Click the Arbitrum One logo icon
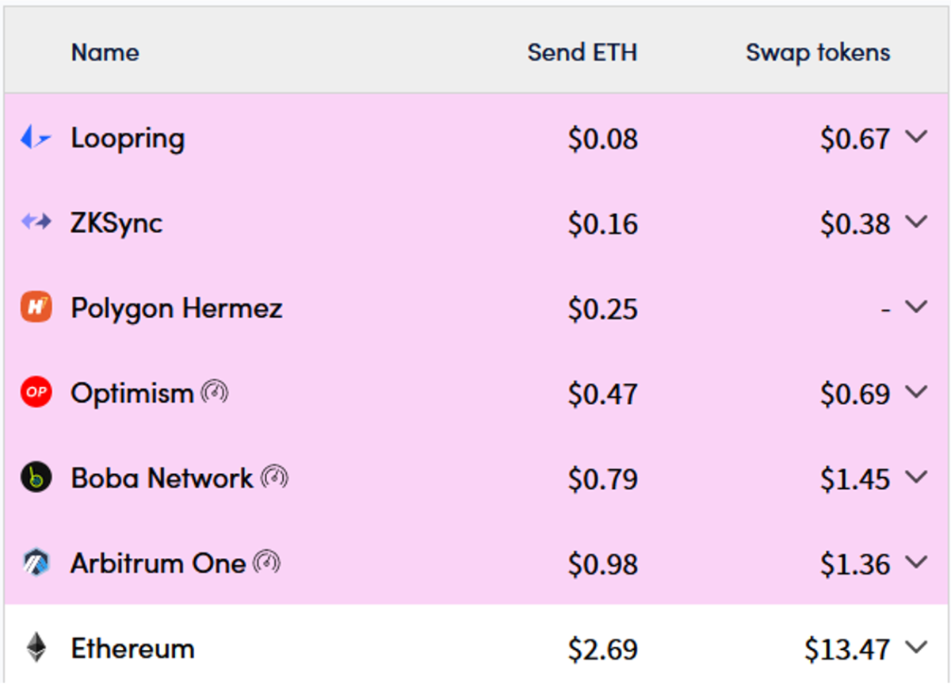Screen dimensions: 951x684 point(36,563)
